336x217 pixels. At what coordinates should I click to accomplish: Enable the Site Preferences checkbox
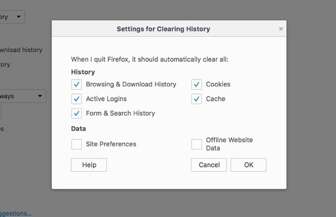[x=76, y=144]
